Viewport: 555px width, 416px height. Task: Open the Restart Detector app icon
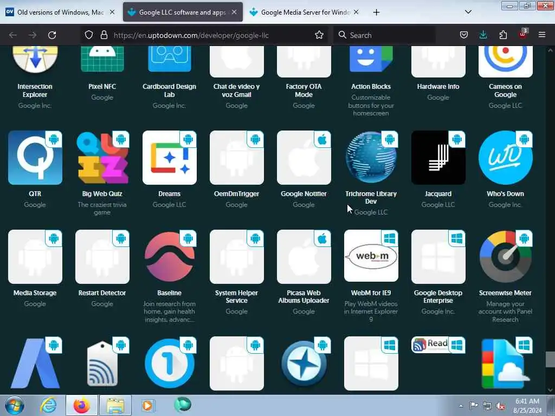click(x=102, y=257)
